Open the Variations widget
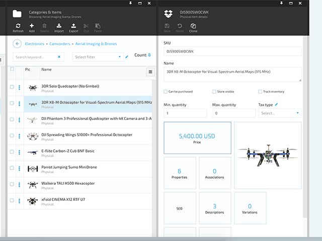 click(250, 208)
